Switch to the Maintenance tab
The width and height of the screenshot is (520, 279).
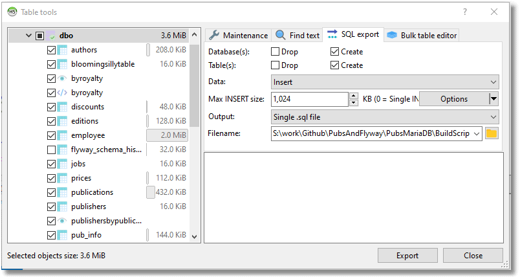238,35
